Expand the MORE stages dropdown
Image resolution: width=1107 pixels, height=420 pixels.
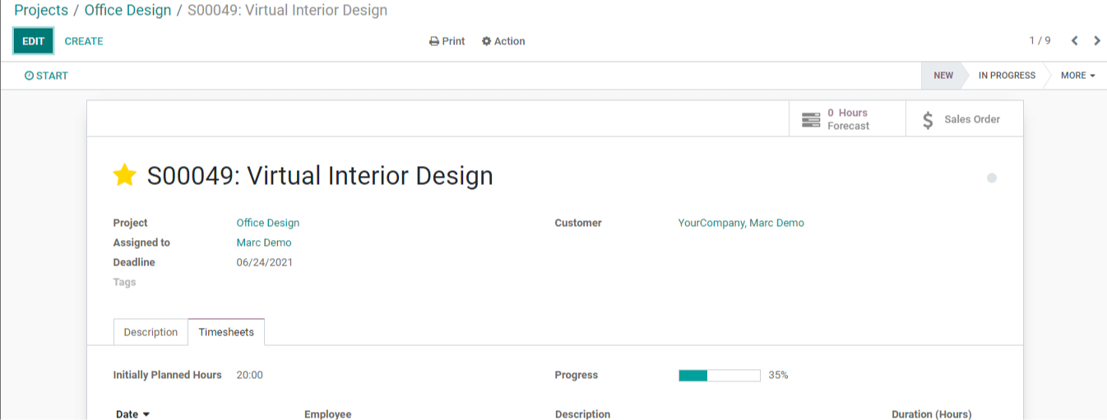pyautogui.click(x=1077, y=76)
